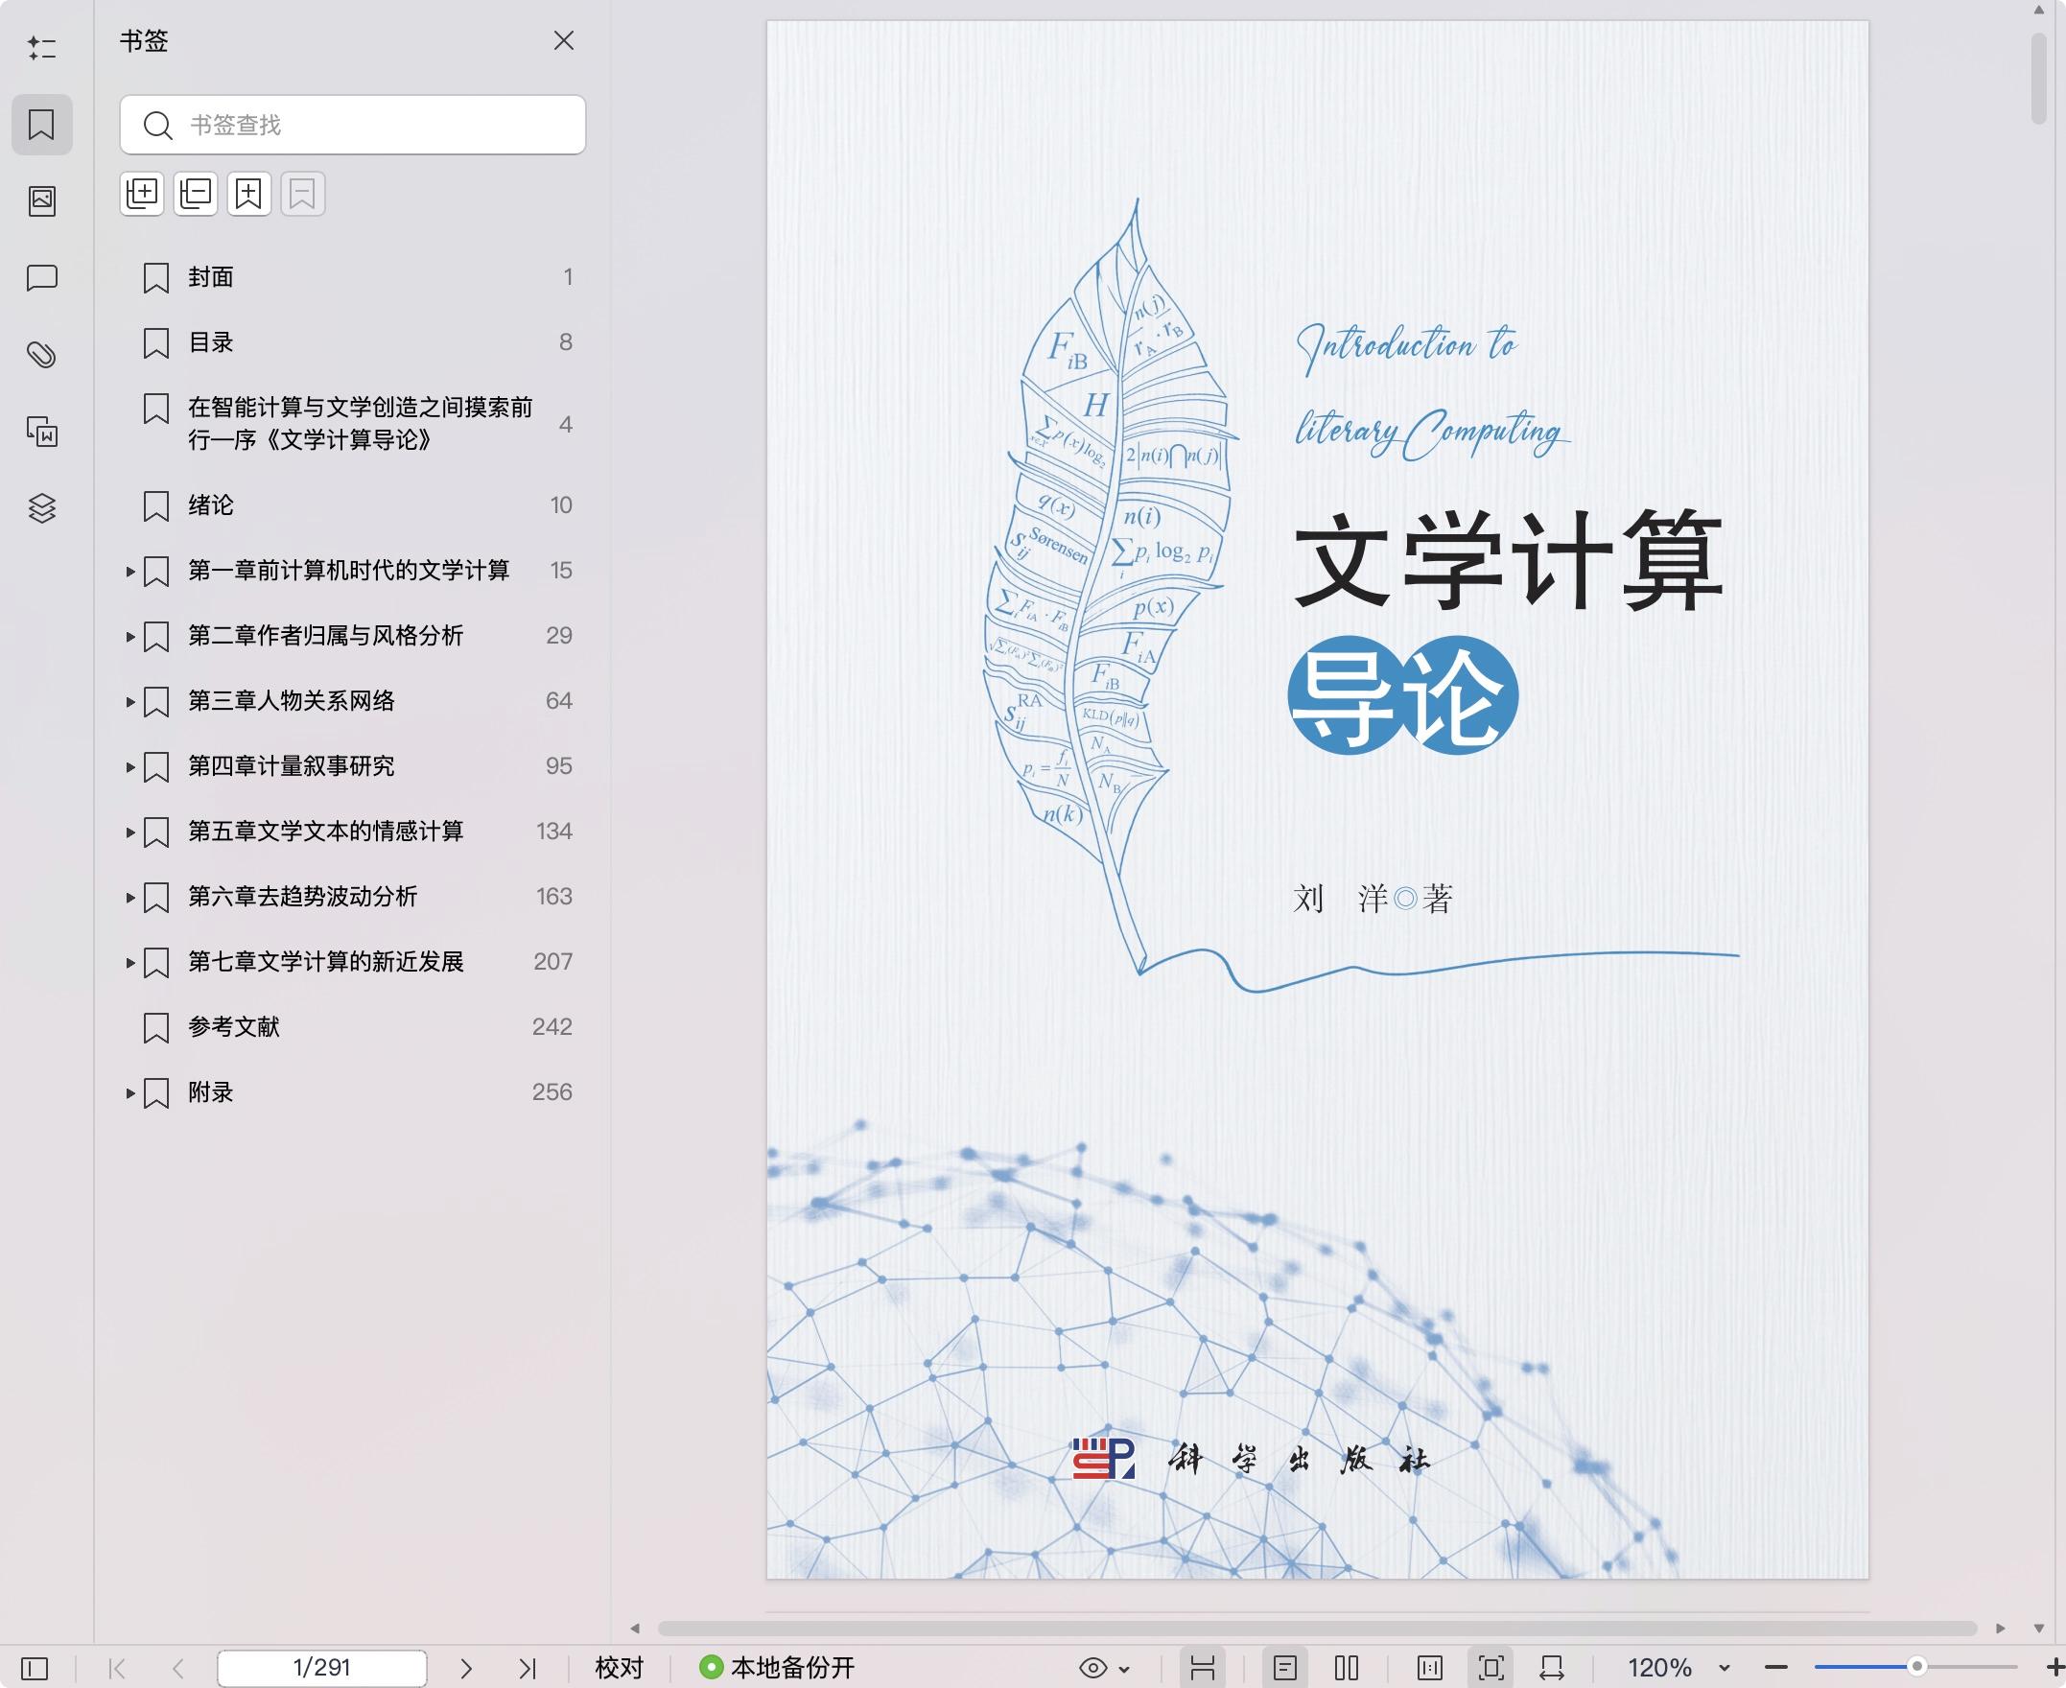Open the layers panel icon
This screenshot has height=1688, width=2066.
pyautogui.click(x=42, y=507)
